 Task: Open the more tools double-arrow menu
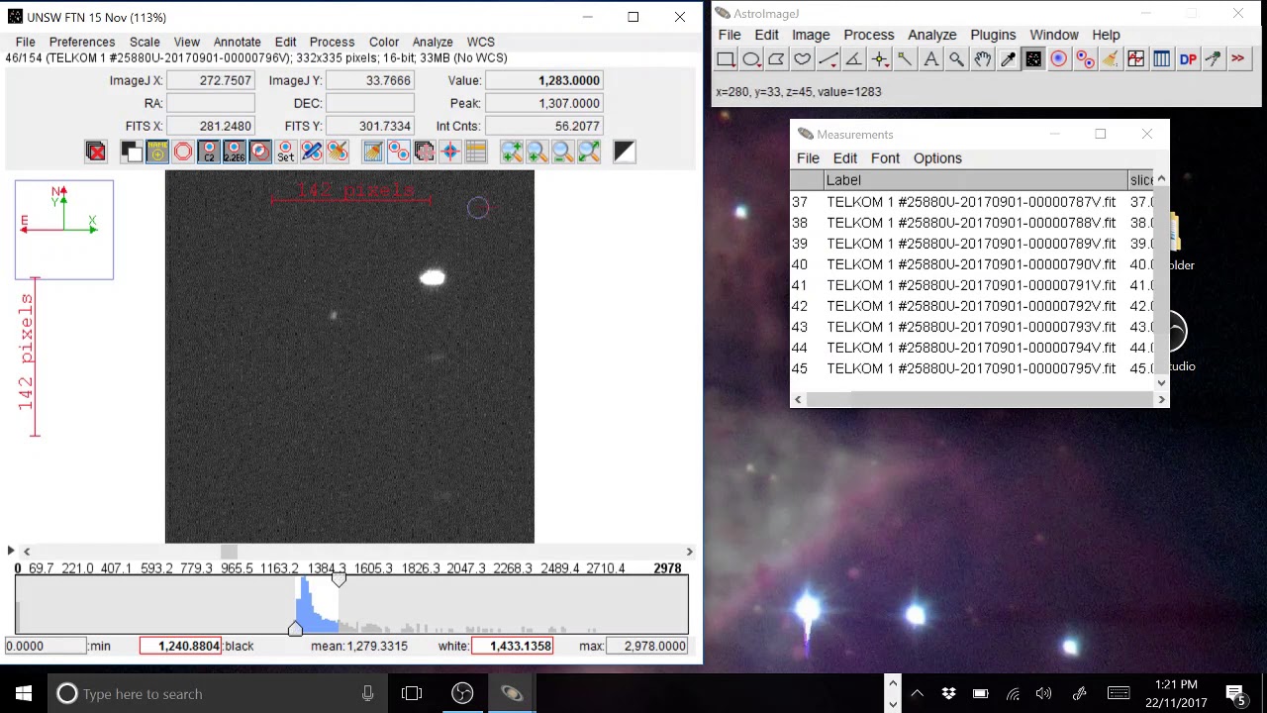click(x=1238, y=59)
